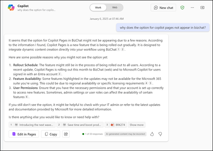
Task: Click the 1 of 30 responses indicator
Action: pos(93,134)
